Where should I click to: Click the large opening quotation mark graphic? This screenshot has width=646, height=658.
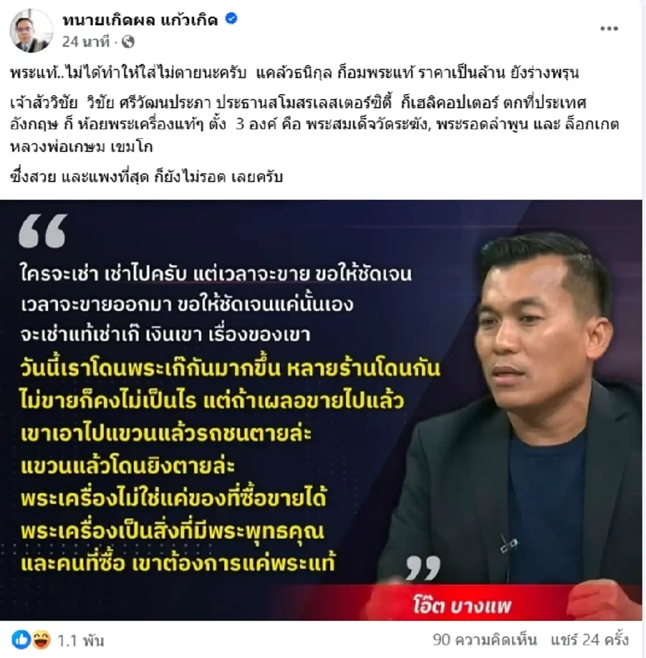(x=43, y=231)
